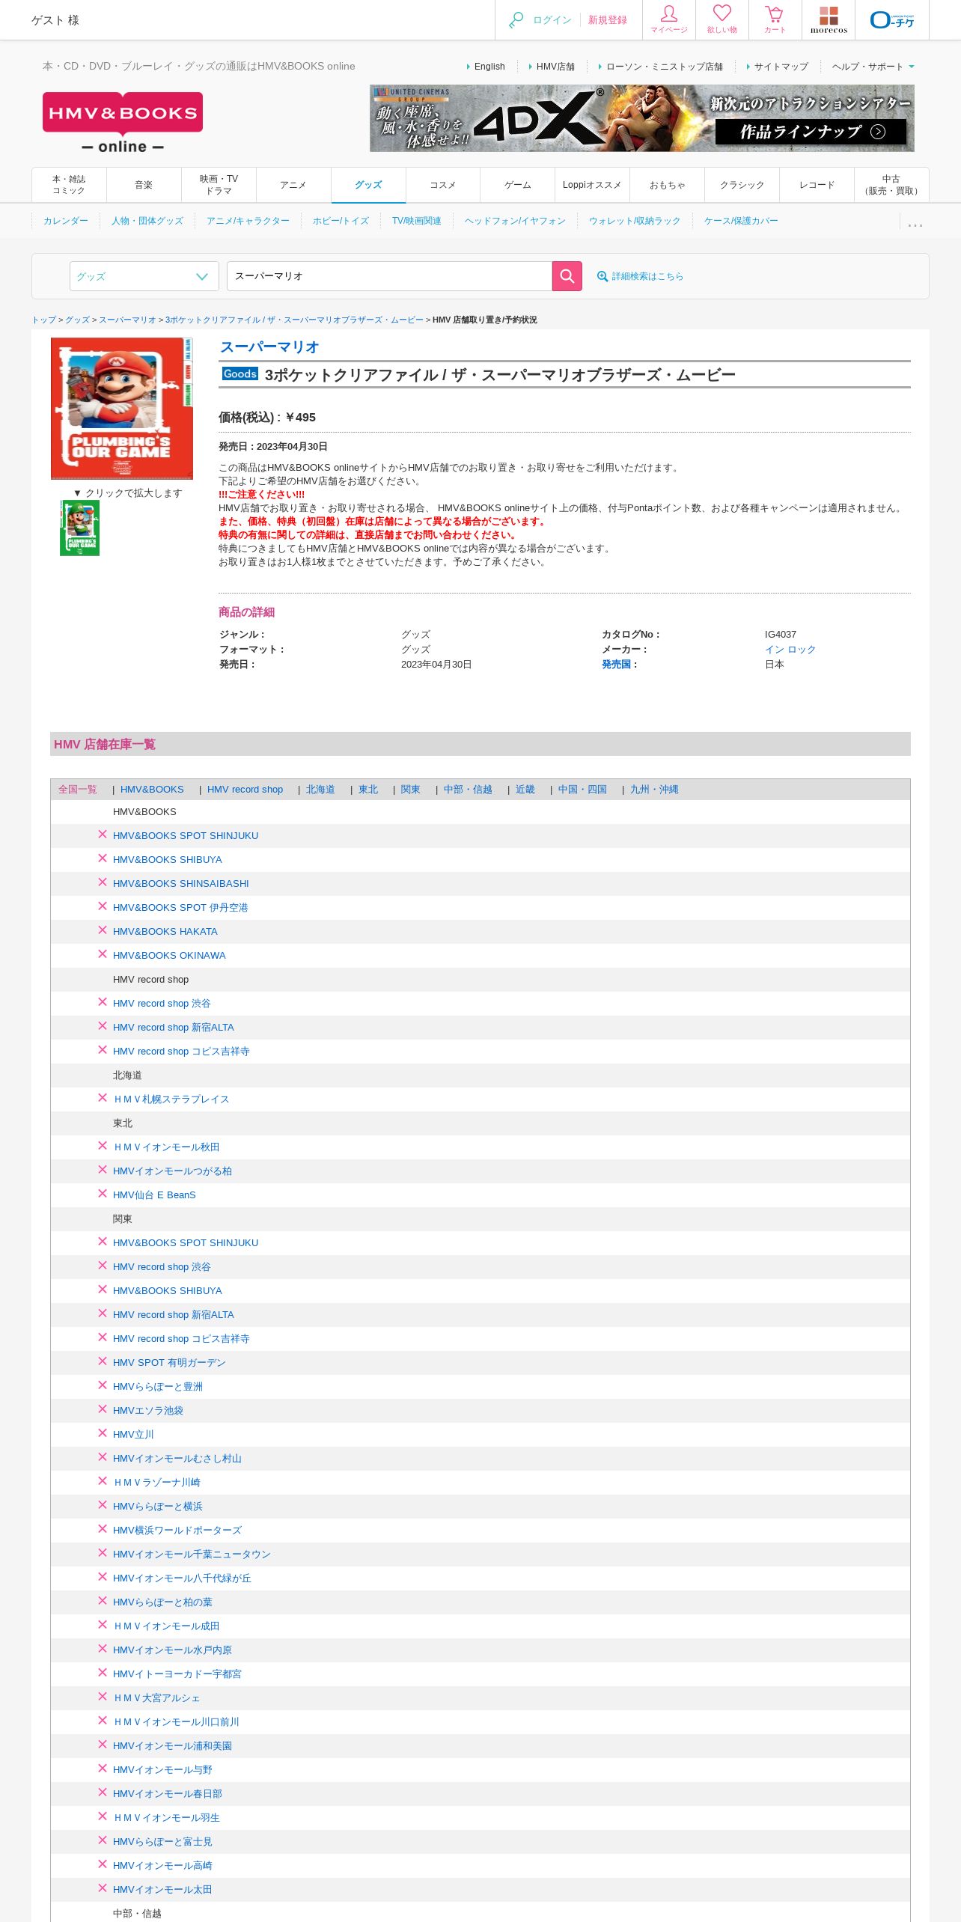Click the login key icon
961x1922 pixels.
(x=516, y=20)
